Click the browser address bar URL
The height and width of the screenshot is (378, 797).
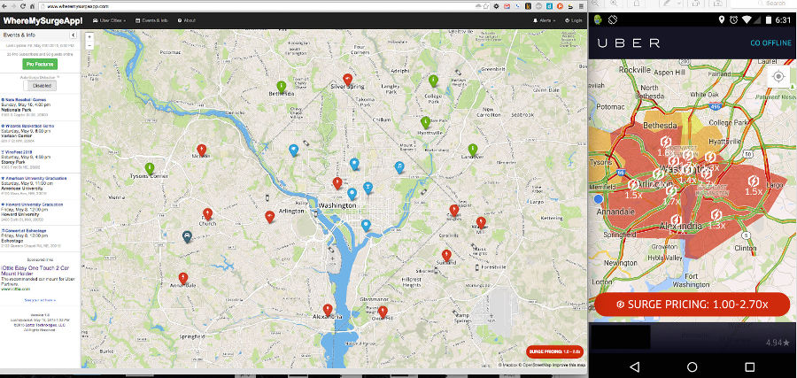pos(79,6)
